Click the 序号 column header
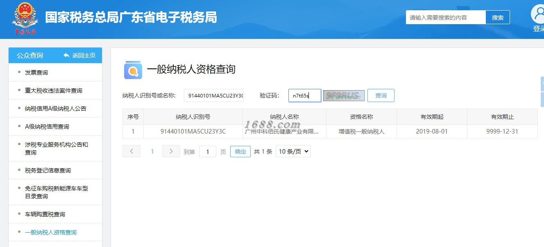544x247 pixels. point(133,117)
